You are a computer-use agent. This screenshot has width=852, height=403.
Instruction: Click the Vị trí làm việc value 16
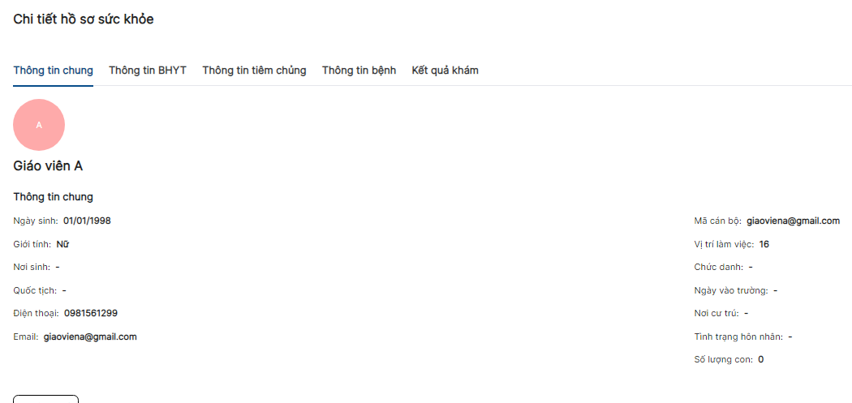click(x=764, y=244)
